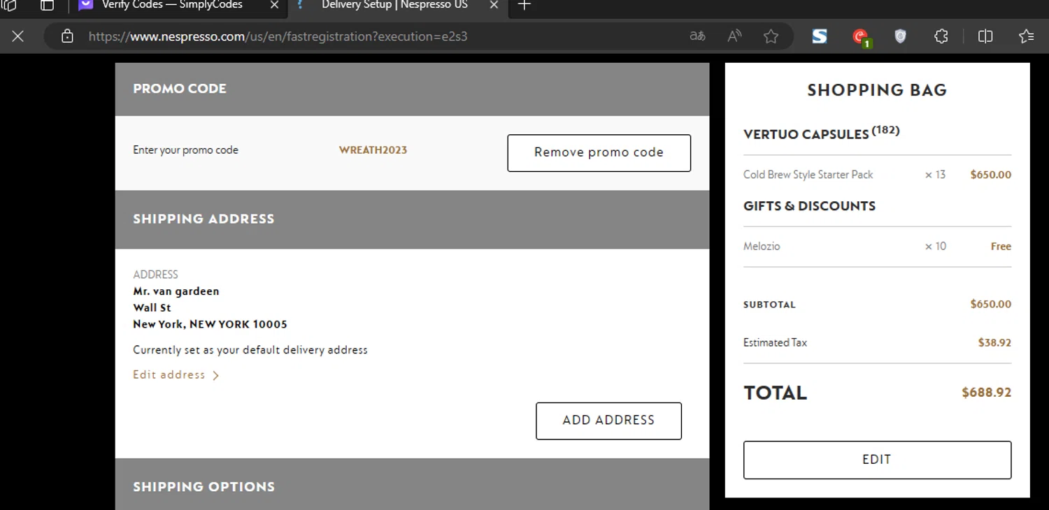
Task: Click the PROMO CODE section header
Action: click(412, 89)
